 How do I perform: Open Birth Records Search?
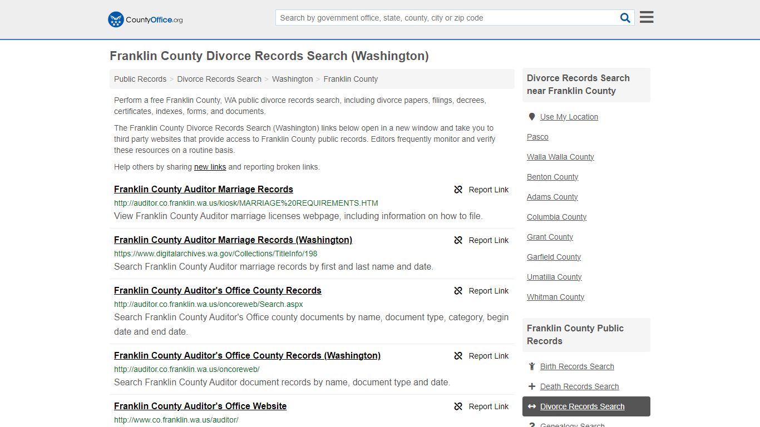pyautogui.click(x=577, y=366)
